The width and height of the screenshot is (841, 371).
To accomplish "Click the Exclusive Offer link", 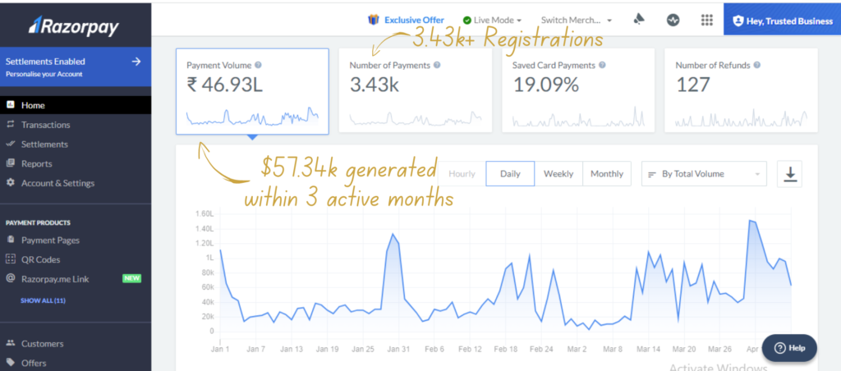I will pyautogui.click(x=414, y=21).
